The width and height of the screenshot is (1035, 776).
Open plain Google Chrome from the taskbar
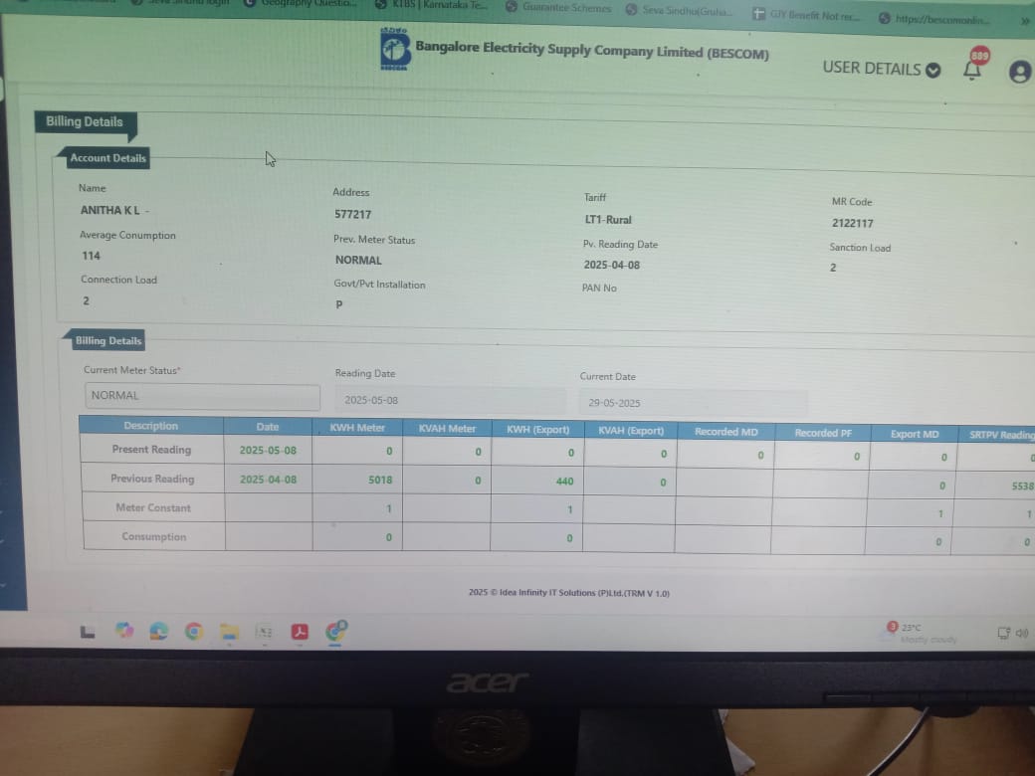[x=193, y=632]
